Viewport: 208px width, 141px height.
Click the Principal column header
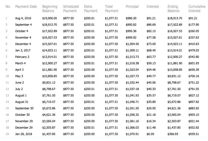point(132,6)
